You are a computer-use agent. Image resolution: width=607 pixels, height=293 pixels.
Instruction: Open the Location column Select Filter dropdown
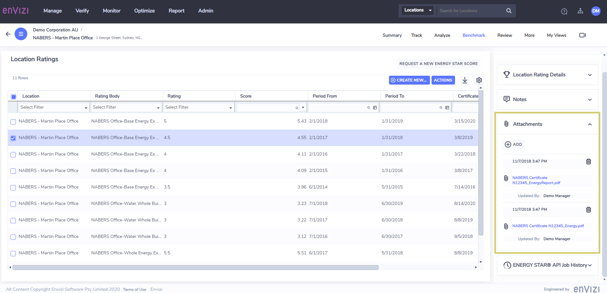click(54, 107)
